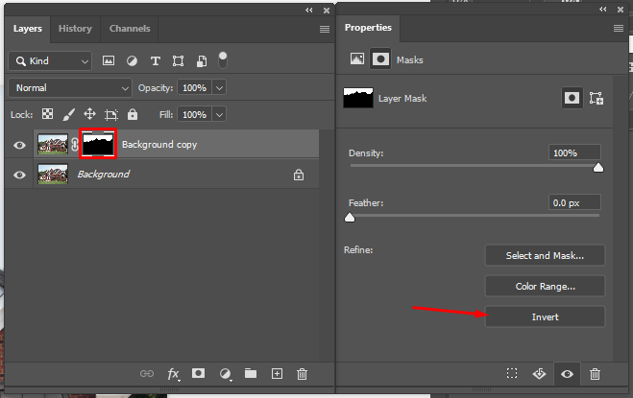
Task: Load selection from mask icon in Properties
Action: [x=512, y=373]
